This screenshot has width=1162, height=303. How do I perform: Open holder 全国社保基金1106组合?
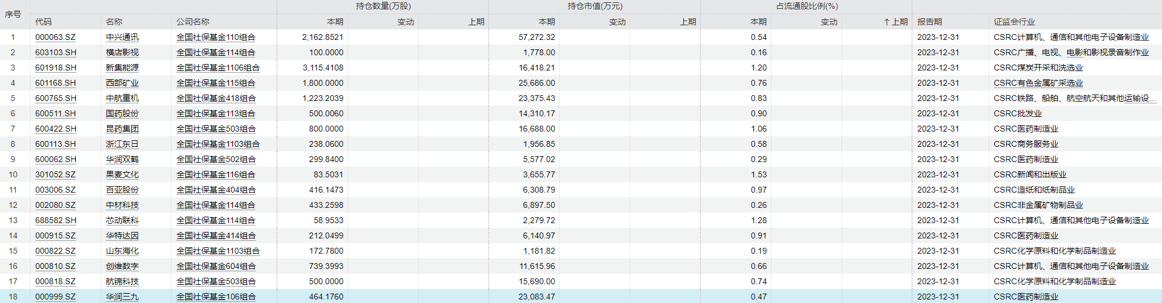pos(218,68)
